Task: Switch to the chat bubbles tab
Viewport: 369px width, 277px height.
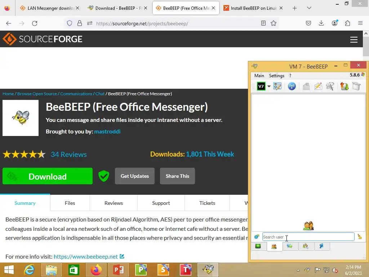Action: [x=289, y=246]
